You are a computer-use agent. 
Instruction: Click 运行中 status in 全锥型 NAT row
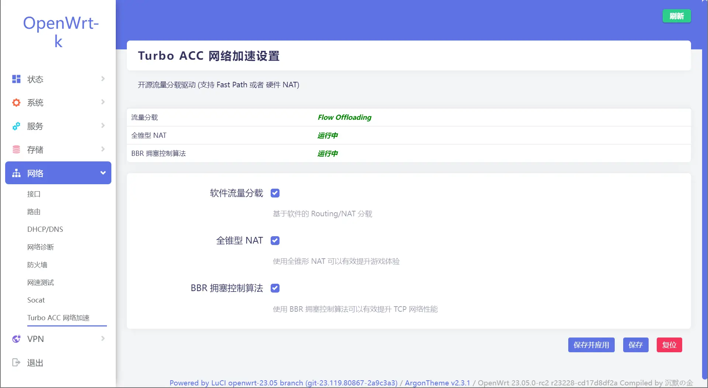point(327,135)
